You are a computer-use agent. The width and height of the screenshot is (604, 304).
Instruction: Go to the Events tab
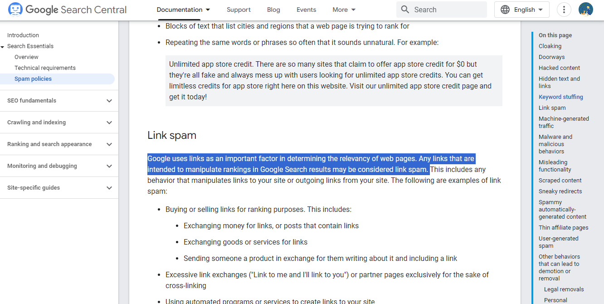point(307,10)
